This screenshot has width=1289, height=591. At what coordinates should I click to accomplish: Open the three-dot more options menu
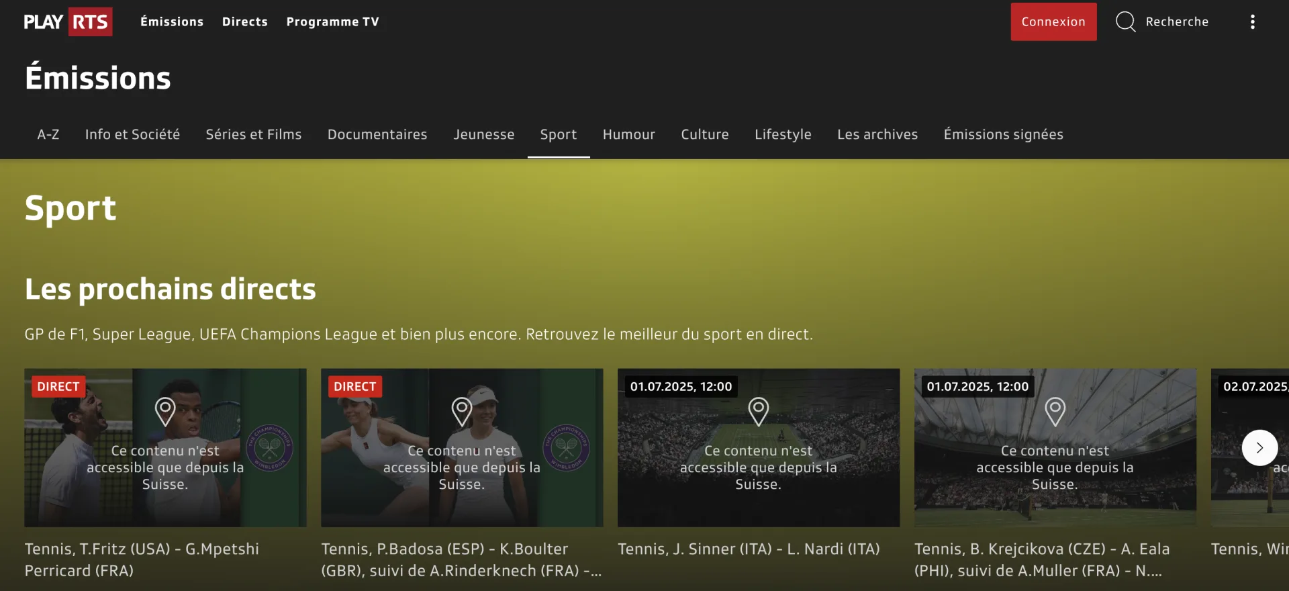tap(1252, 21)
